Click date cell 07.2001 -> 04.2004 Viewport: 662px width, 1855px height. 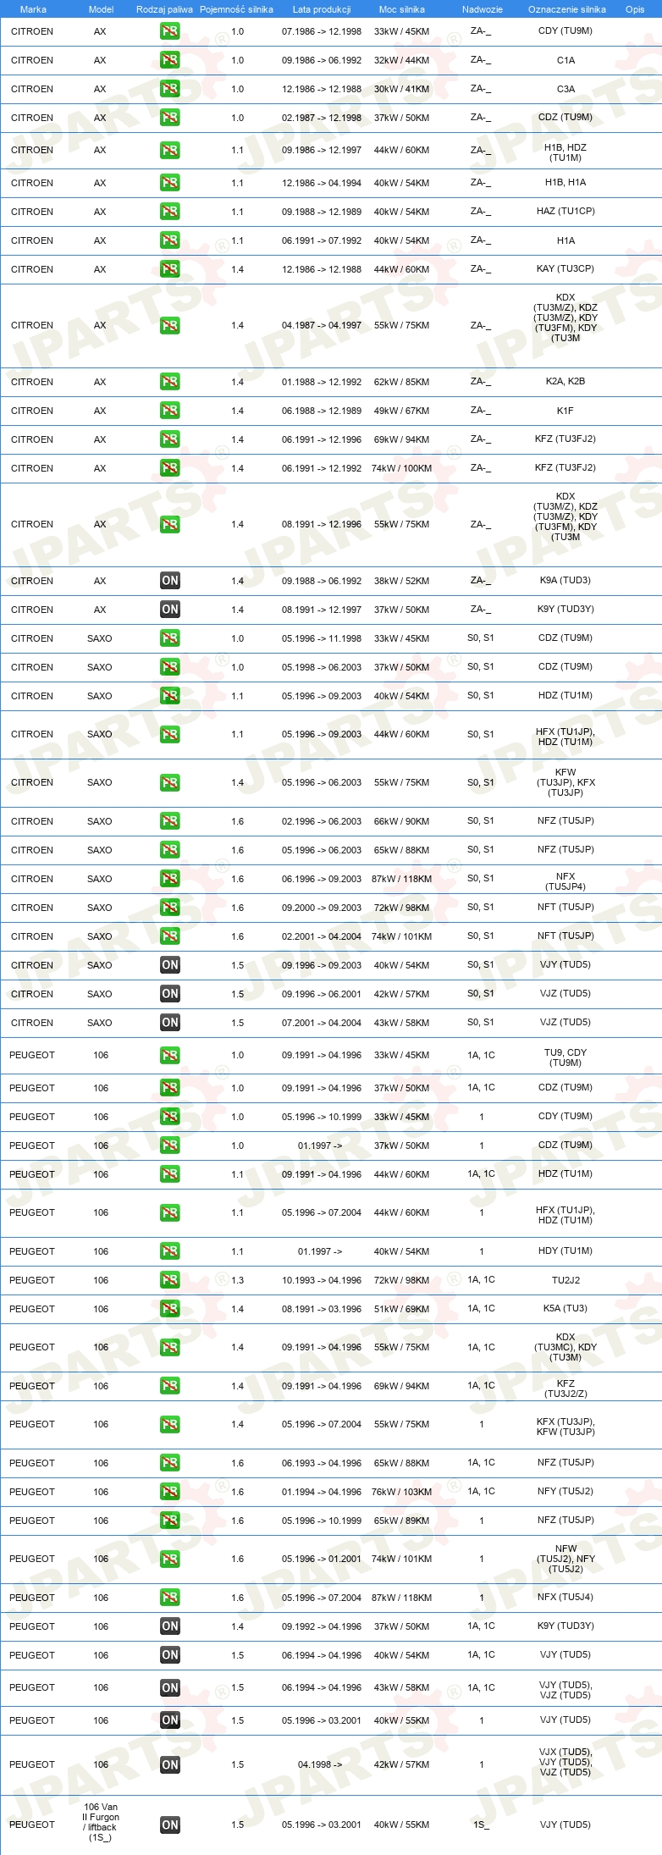pos(322,1023)
